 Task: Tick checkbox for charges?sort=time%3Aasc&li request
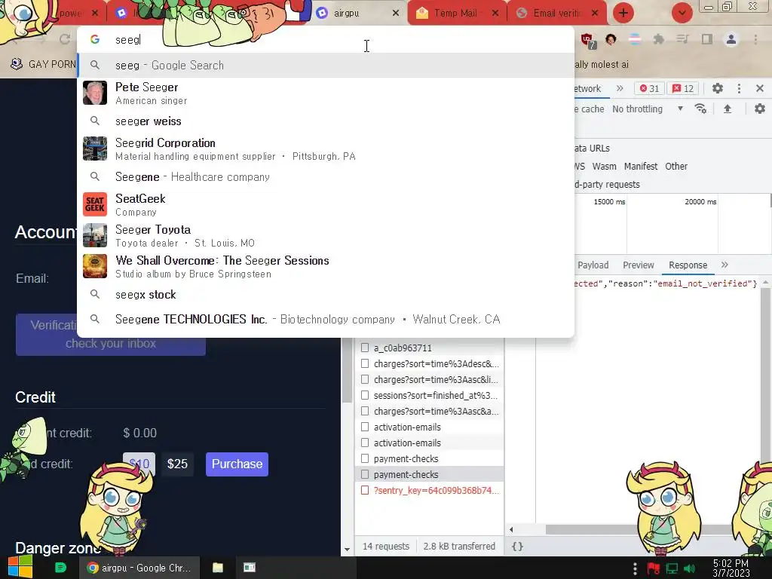pos(365,379)
